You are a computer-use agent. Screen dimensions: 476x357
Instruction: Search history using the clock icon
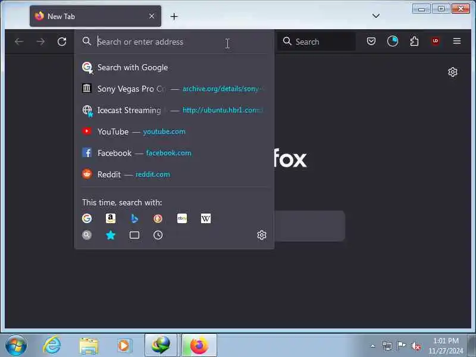[158, 235]
